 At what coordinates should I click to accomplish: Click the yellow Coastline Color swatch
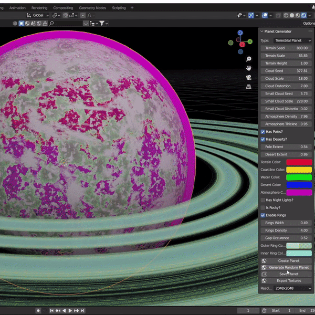(299, 170)
